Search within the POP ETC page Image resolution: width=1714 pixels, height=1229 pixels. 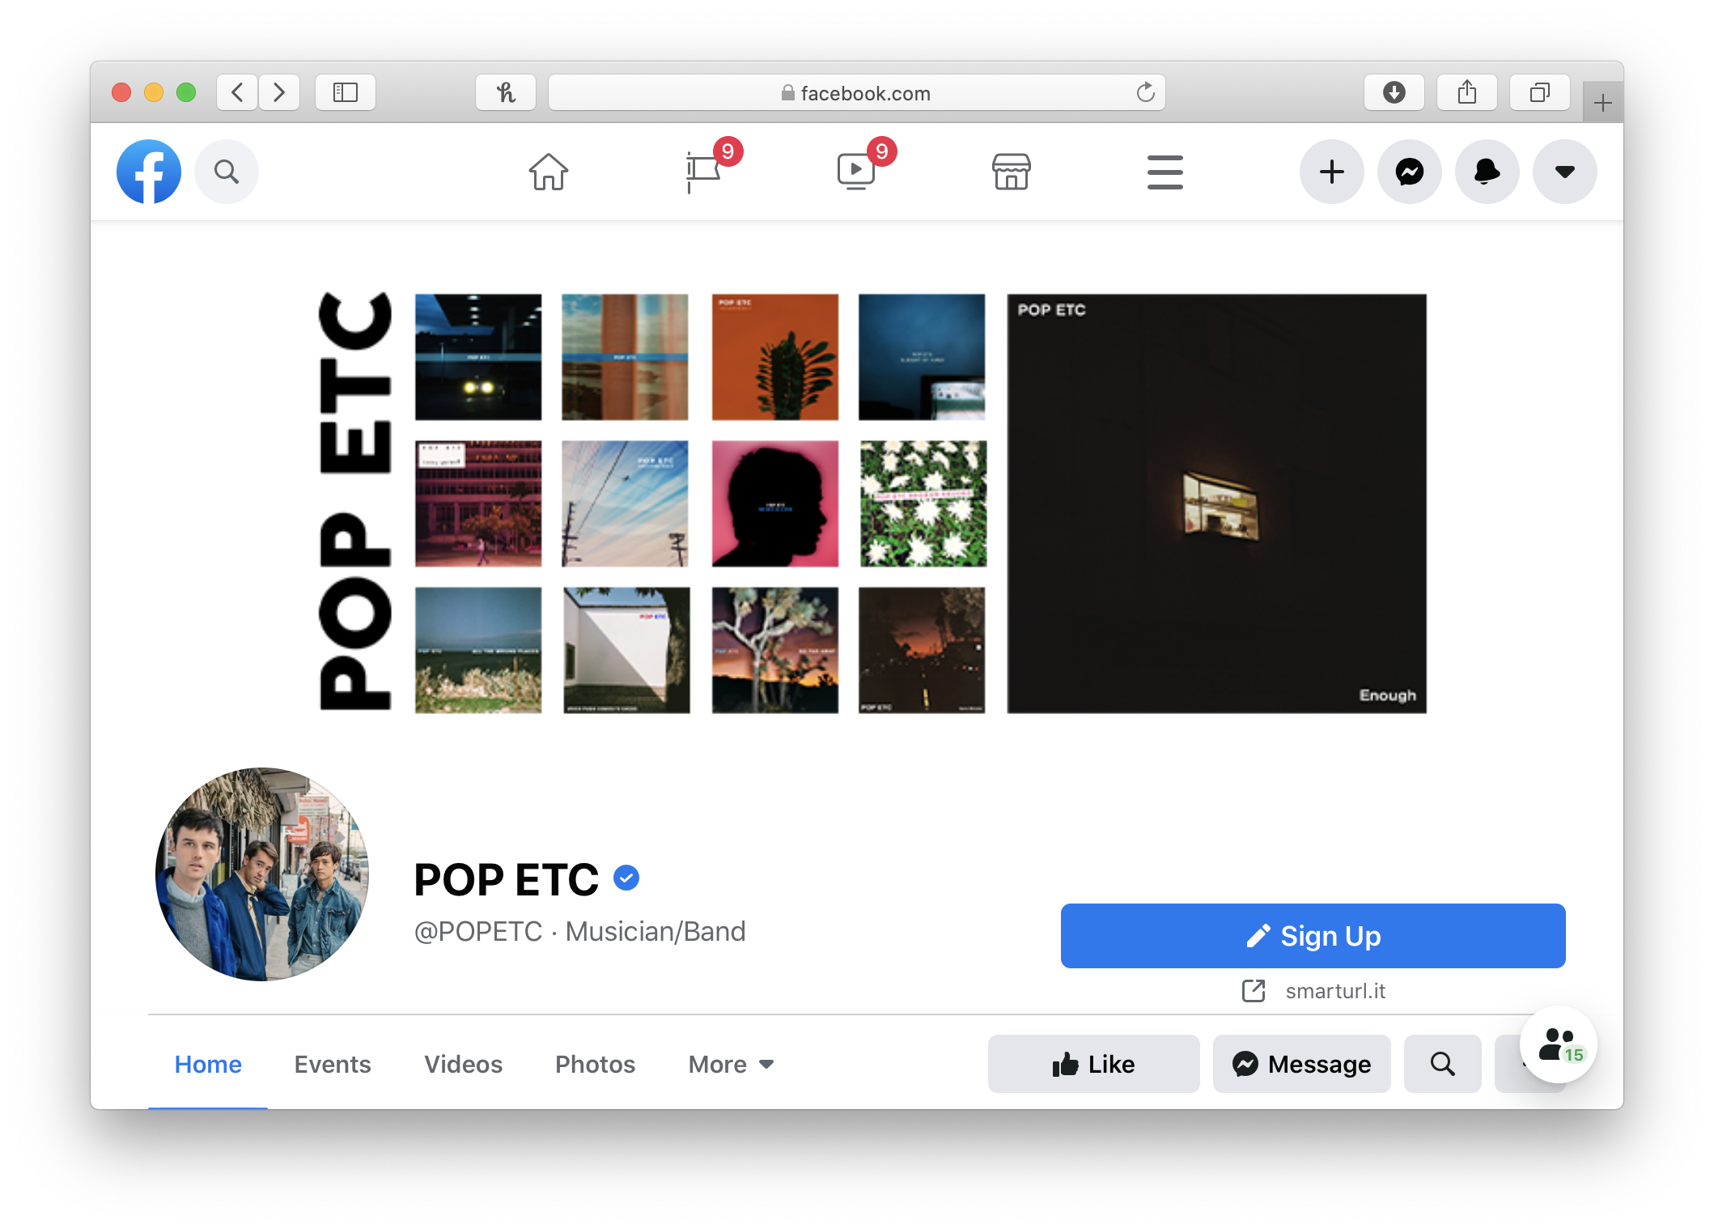(1443, 1064)
